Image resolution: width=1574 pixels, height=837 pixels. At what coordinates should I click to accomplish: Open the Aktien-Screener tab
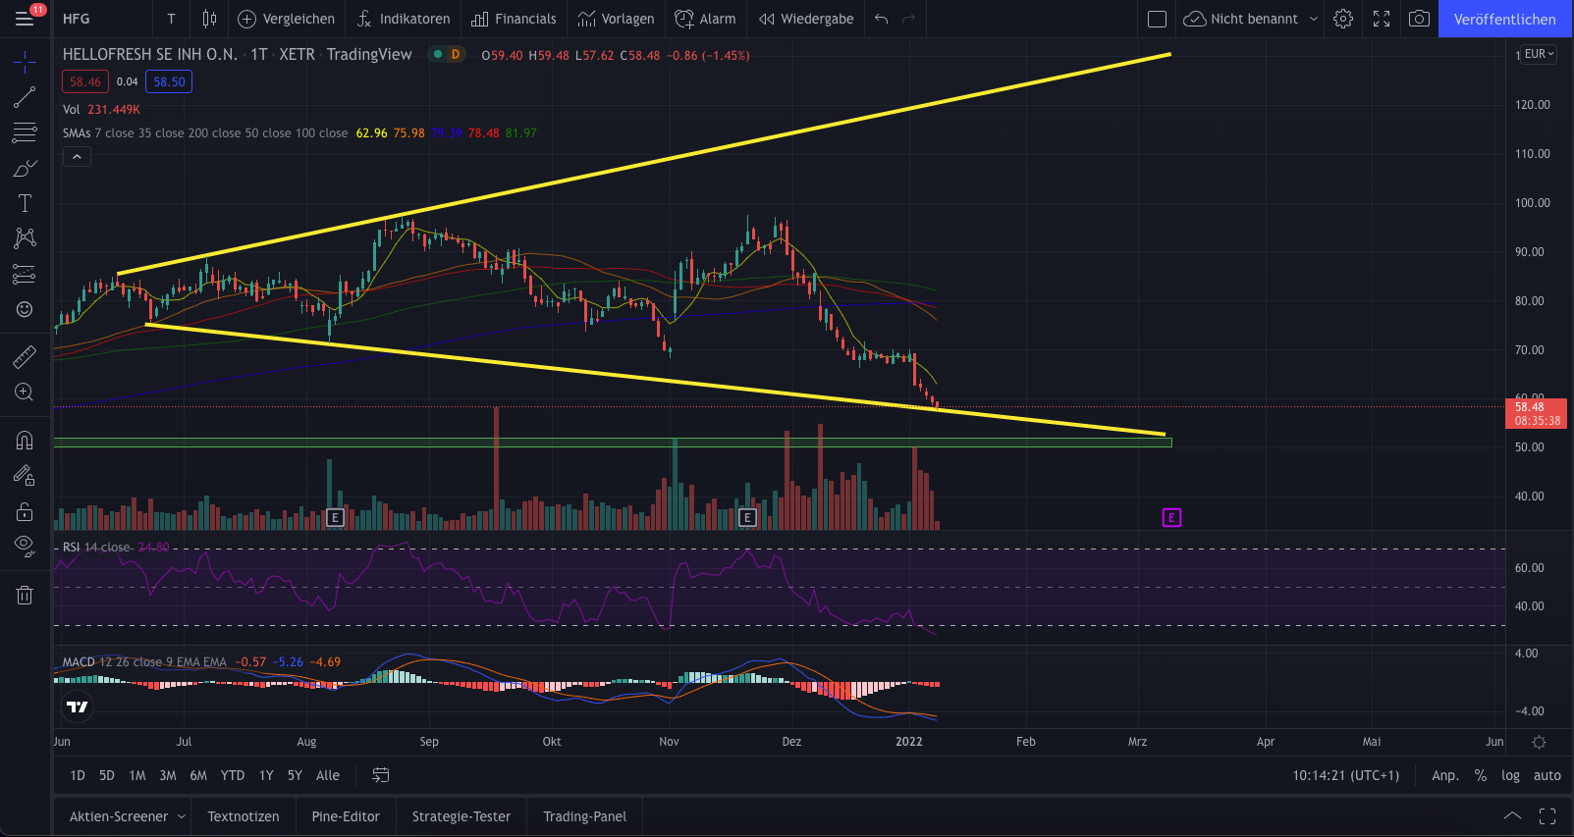pos(119,816)
